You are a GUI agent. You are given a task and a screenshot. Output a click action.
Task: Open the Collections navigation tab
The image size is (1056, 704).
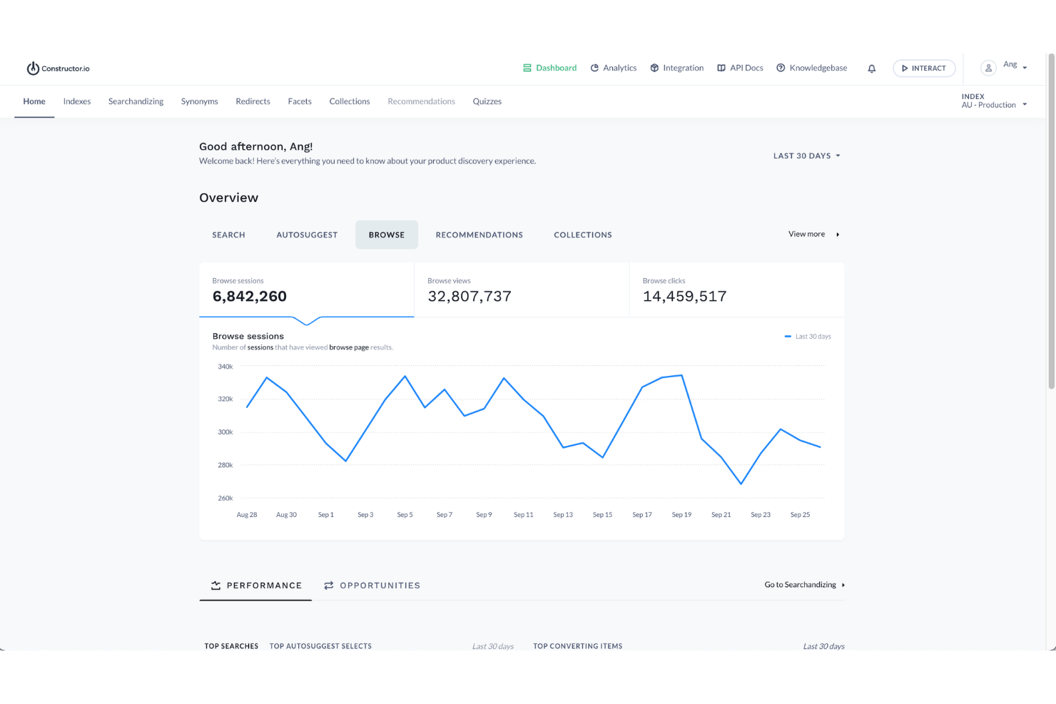pyautogui.click(x=350, y=101)
